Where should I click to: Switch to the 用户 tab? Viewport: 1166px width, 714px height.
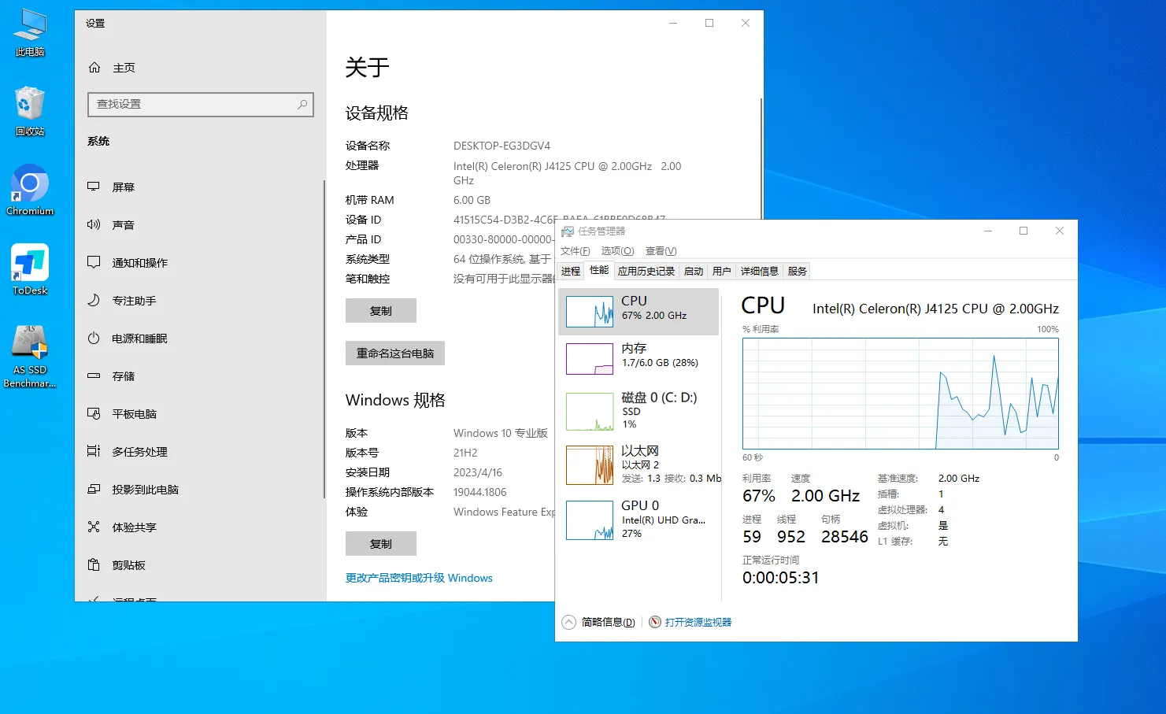pyautogui.click(x=722, y=271)
